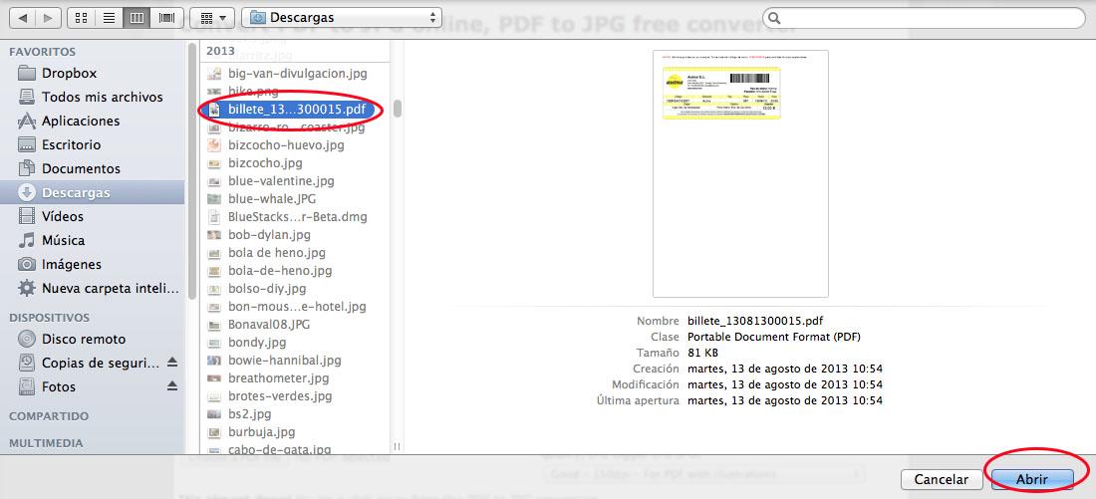
Task: Open Dropbox in the sidebar
Action: coord(69,73)
